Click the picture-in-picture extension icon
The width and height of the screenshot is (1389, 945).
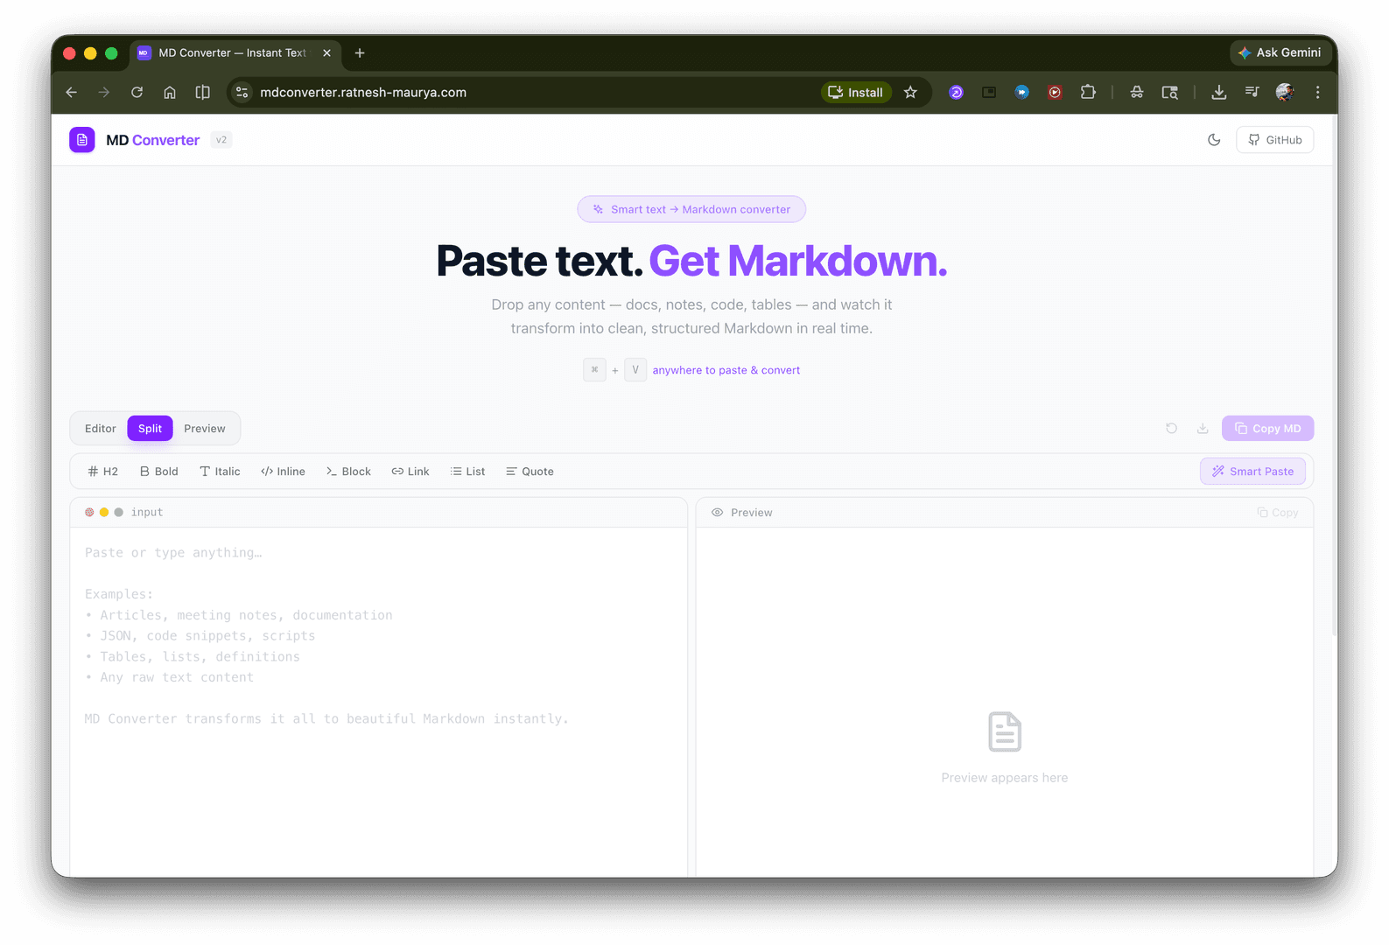(989, 92)
